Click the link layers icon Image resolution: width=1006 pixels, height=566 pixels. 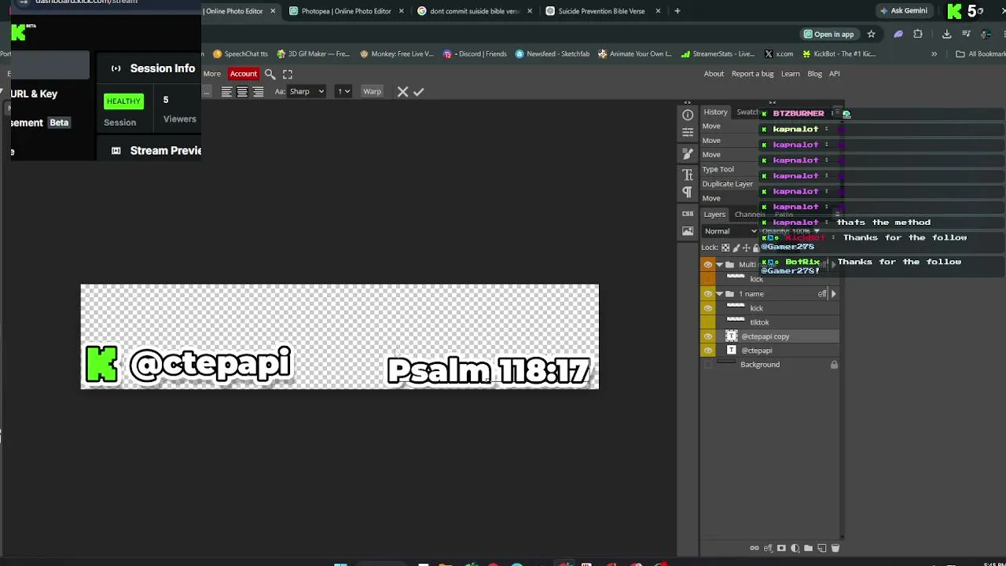[x=754, y=548]
